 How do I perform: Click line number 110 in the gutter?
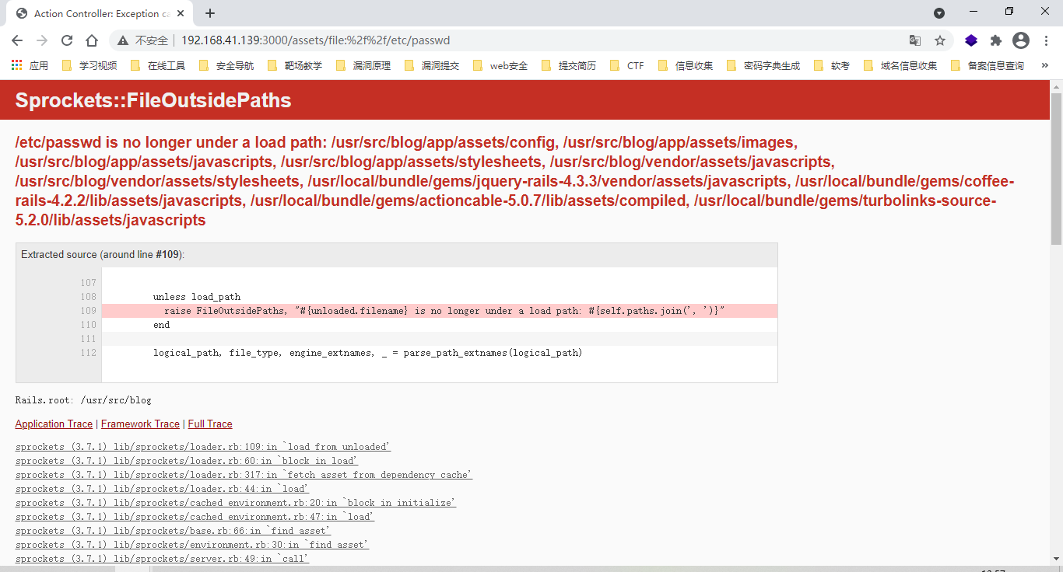pos(88,325)
